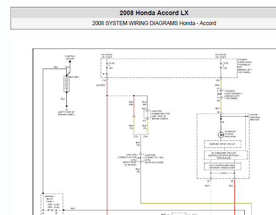Click the "2008 Honda Accord LX" title
The image size is (276, 215).
click(x=154, y=13)
